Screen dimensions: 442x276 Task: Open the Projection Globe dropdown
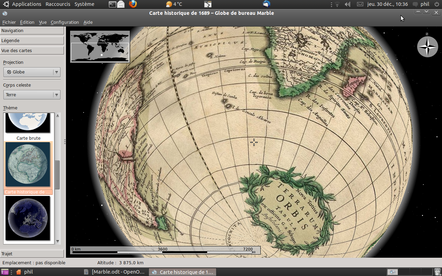(x=32, y=72)
